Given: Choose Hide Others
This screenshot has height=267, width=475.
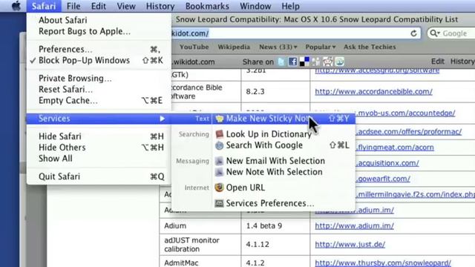Looking at the screenshot, I should point(99,148).
